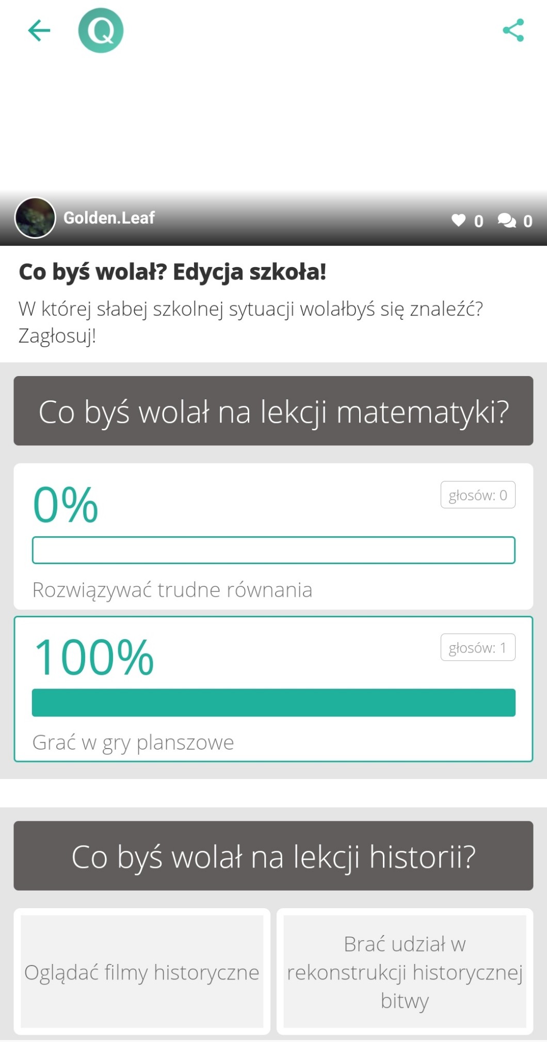Tap the like count next to the heart
547x1042 pixels.
coord(479,221)
